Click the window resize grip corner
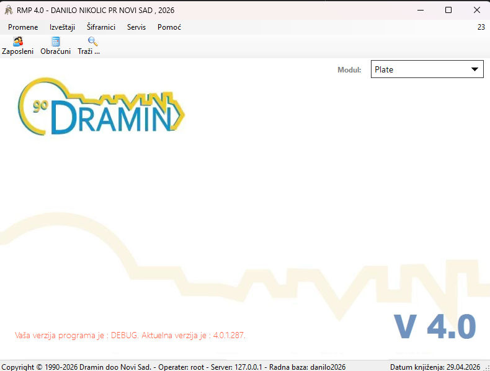The image size is (490, 371). 486,368
